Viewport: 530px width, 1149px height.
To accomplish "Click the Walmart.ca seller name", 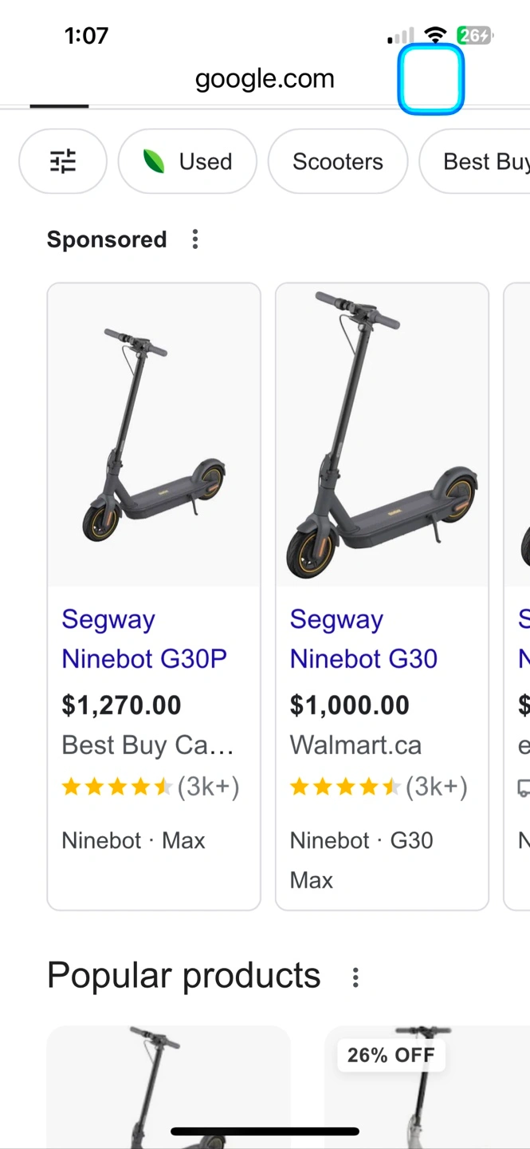I will tap(355, 745).
